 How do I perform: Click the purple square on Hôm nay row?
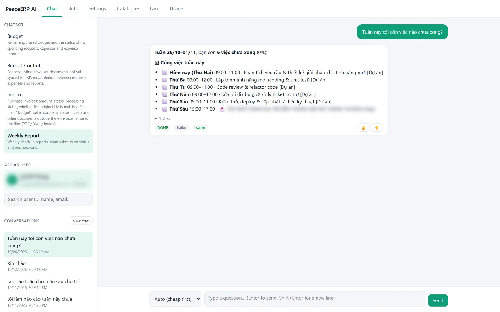pyautogui.click(x=165, y=73)
